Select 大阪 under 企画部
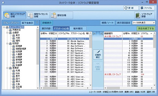158x96 pixels. (x=18, y=38)
